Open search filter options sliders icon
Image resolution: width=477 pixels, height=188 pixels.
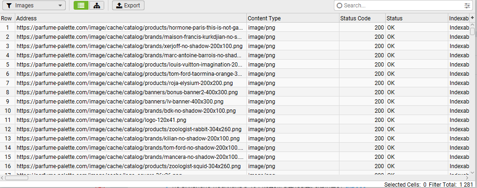(467, 6)
